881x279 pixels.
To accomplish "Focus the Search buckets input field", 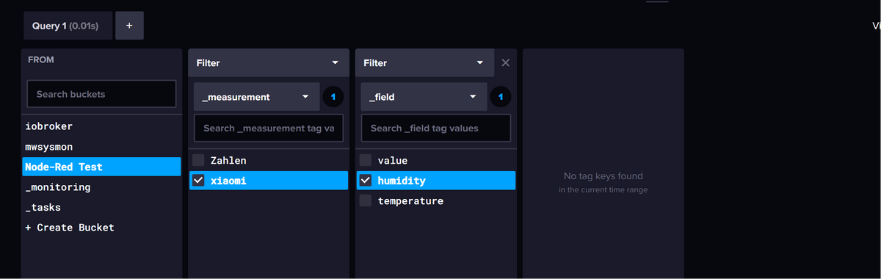I will pyautogui.click(x=101, y=94).
